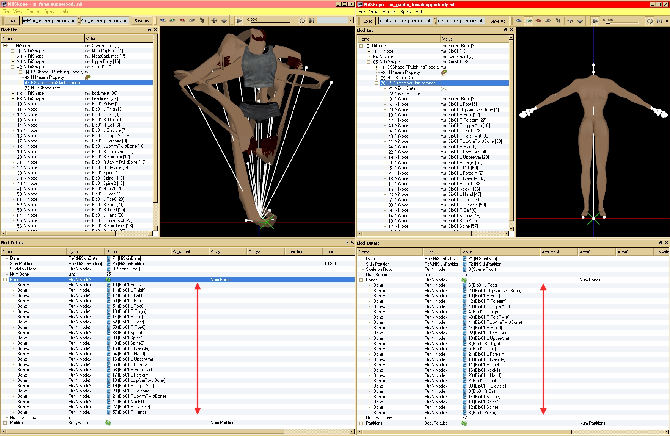Open animation dropdown in or_femaleupperbody toolbar
Screen dimensions: 670x436
tap(350, 20)
